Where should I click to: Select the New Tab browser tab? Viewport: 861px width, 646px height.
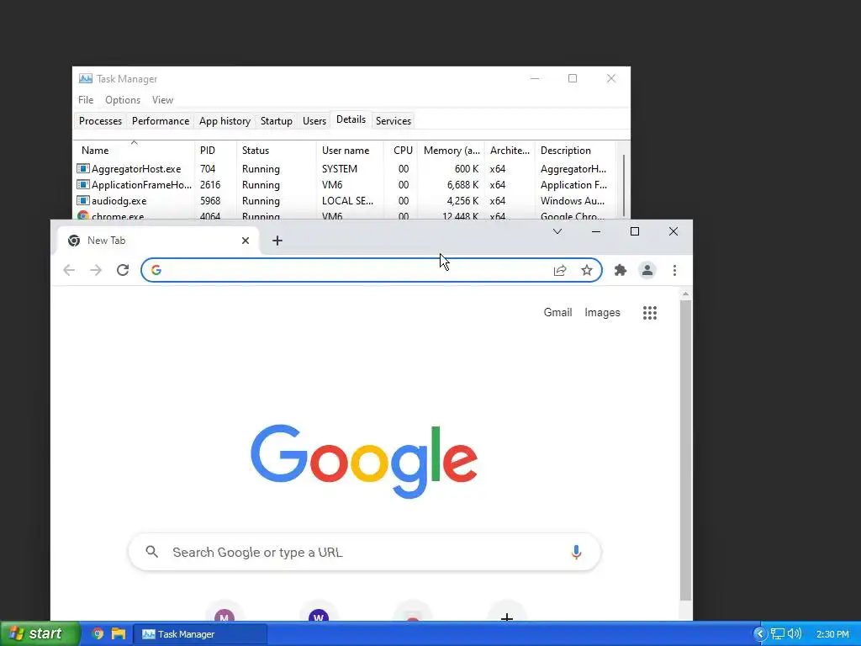tap(158, 240)
